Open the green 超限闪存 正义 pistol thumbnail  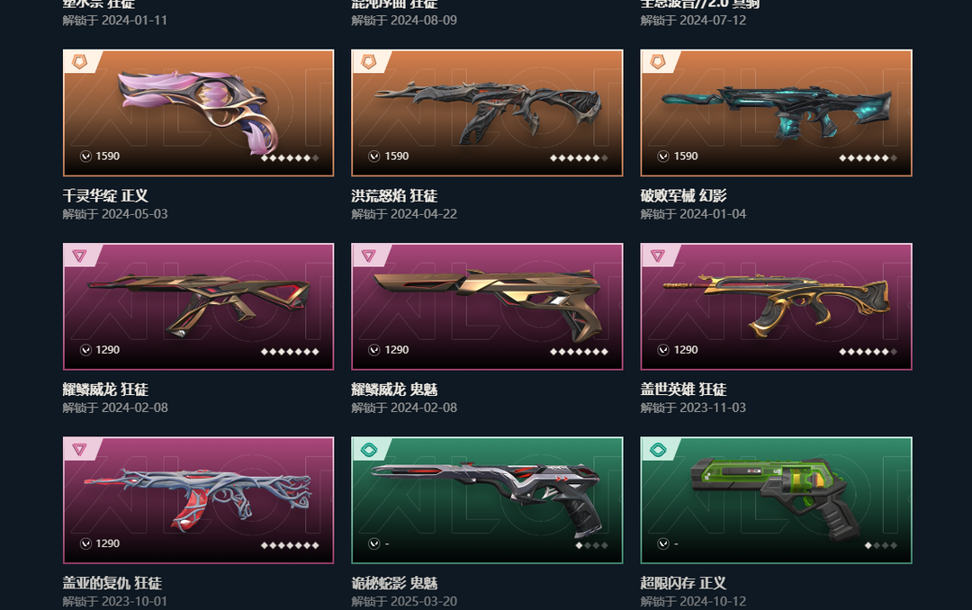[x=776, y=500]
